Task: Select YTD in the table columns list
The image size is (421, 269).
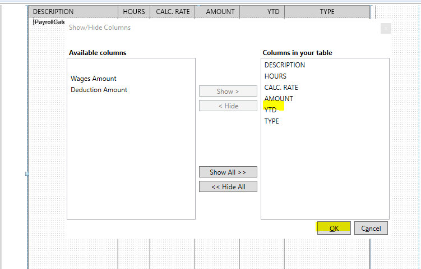Action: 270,110
